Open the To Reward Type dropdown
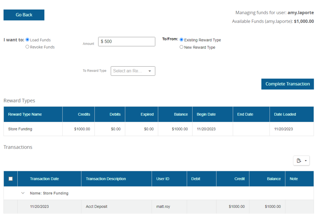This screenshot has height=219, width=318. pyautogui.click(x=133, y=71)
